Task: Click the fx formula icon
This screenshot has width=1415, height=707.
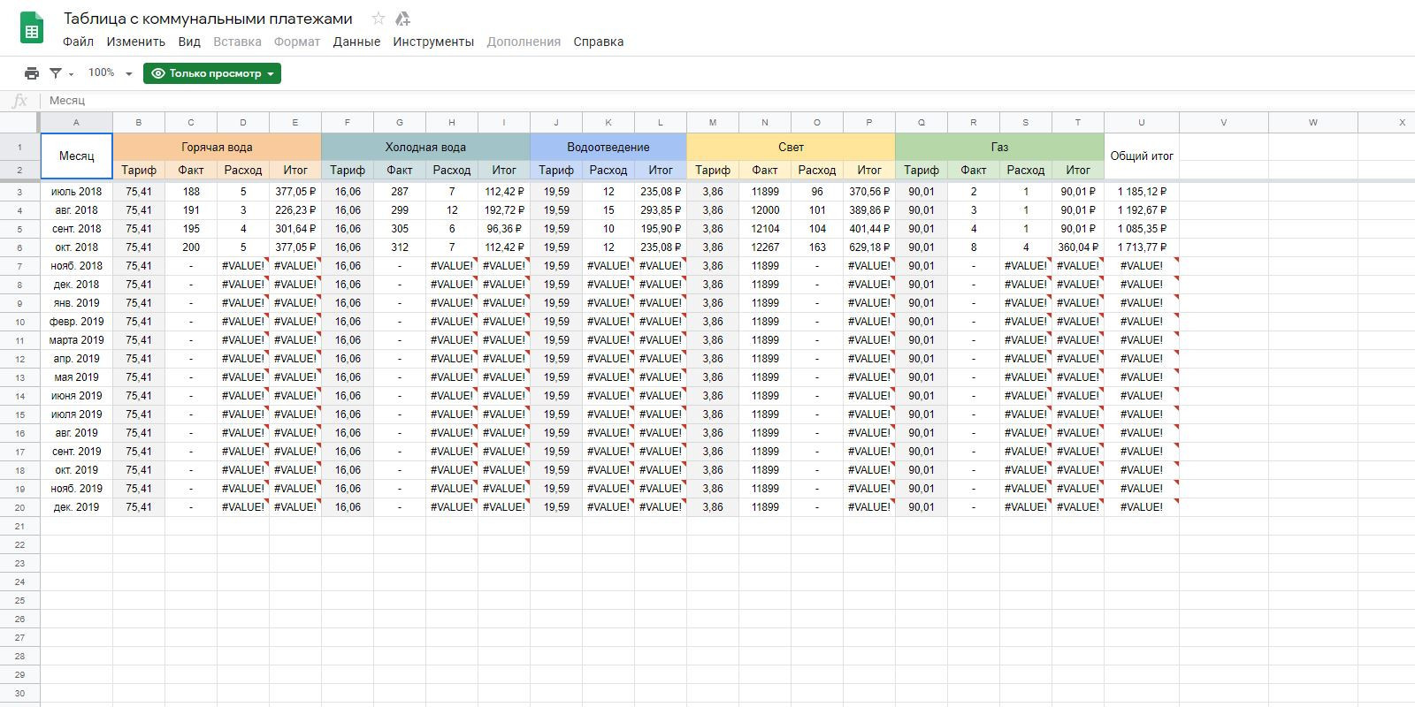Action: pyautogui.click(x=19, y=101)
